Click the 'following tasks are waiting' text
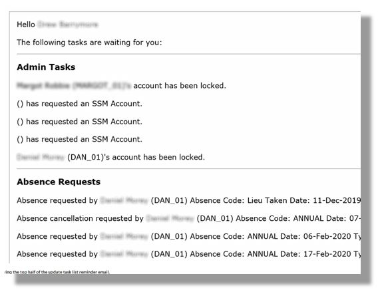 click(x=89, y=43)
